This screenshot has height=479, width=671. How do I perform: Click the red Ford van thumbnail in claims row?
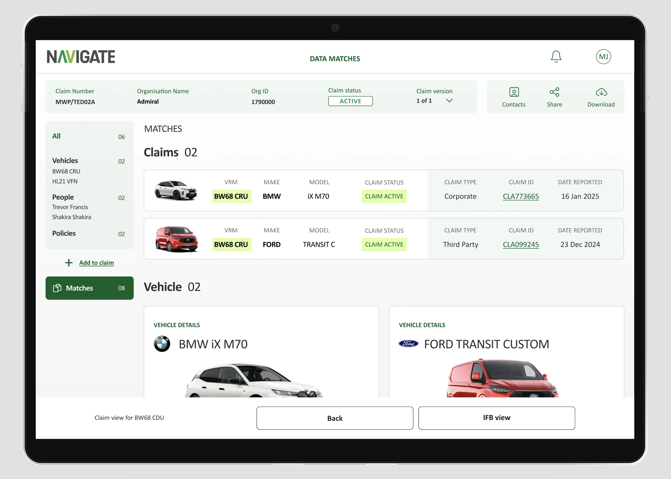click(x=176, y=239)
